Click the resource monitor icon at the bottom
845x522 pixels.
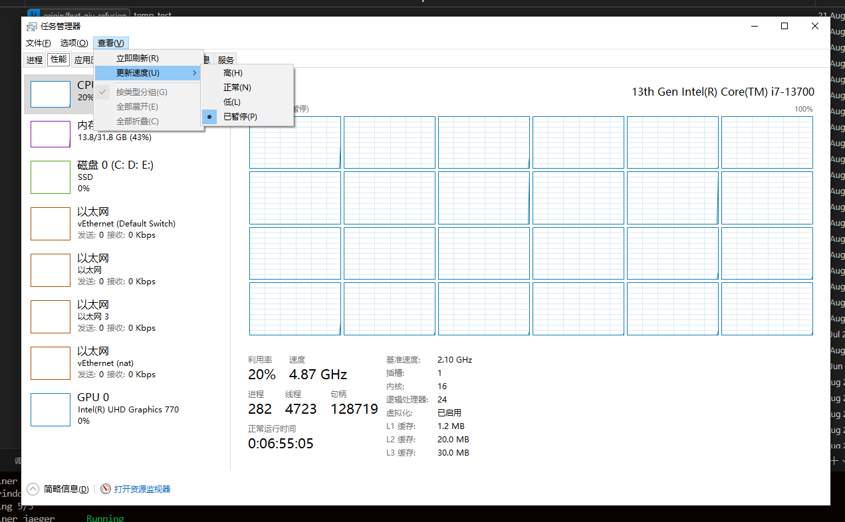[x=106, y=489]
